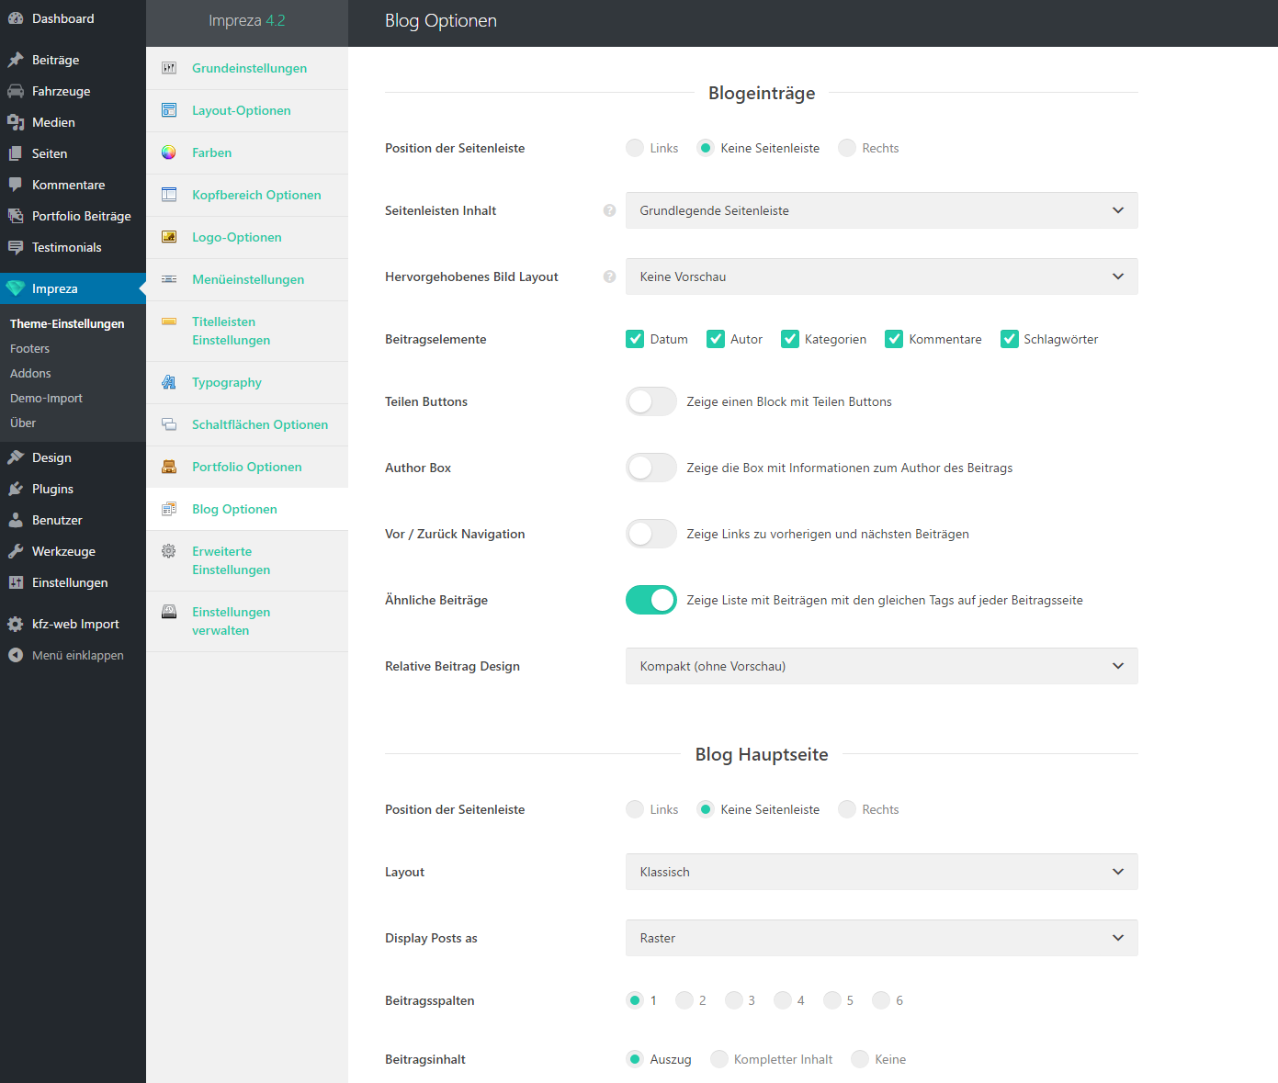Screen dimensions: 1278x1083
Task: Click the Typography letter icon
Action: [169, 382]
